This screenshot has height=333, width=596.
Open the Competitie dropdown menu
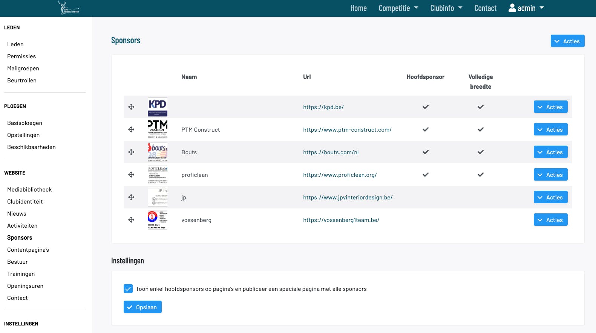click(398, 8)
